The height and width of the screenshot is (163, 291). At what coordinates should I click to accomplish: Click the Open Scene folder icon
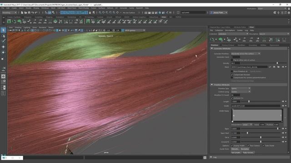[25, 13]
